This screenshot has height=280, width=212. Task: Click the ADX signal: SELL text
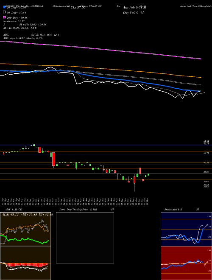pyautogui.click(x=23, y=38)
